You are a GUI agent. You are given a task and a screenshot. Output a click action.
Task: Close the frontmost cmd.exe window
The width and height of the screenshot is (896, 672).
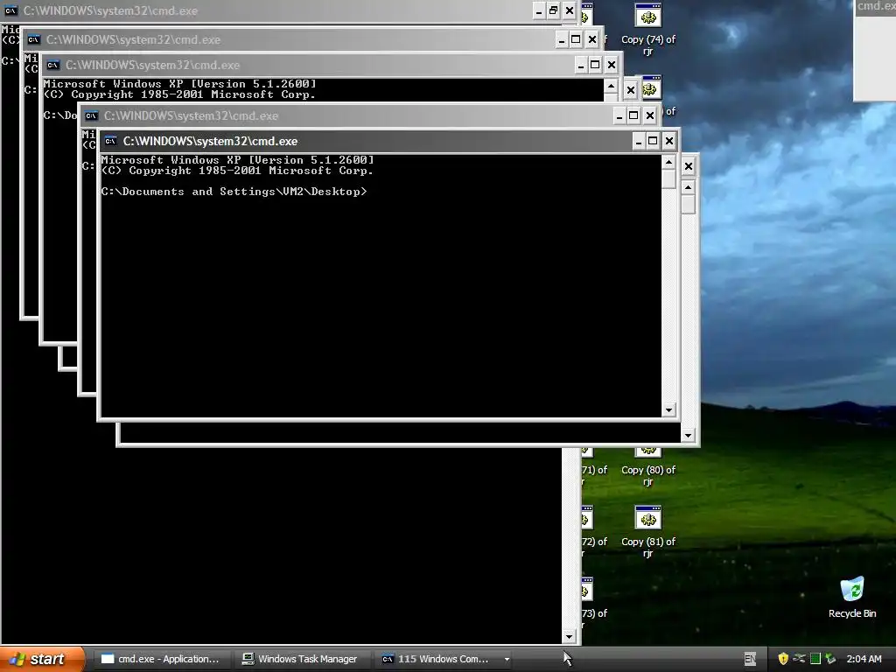point(669,141)
